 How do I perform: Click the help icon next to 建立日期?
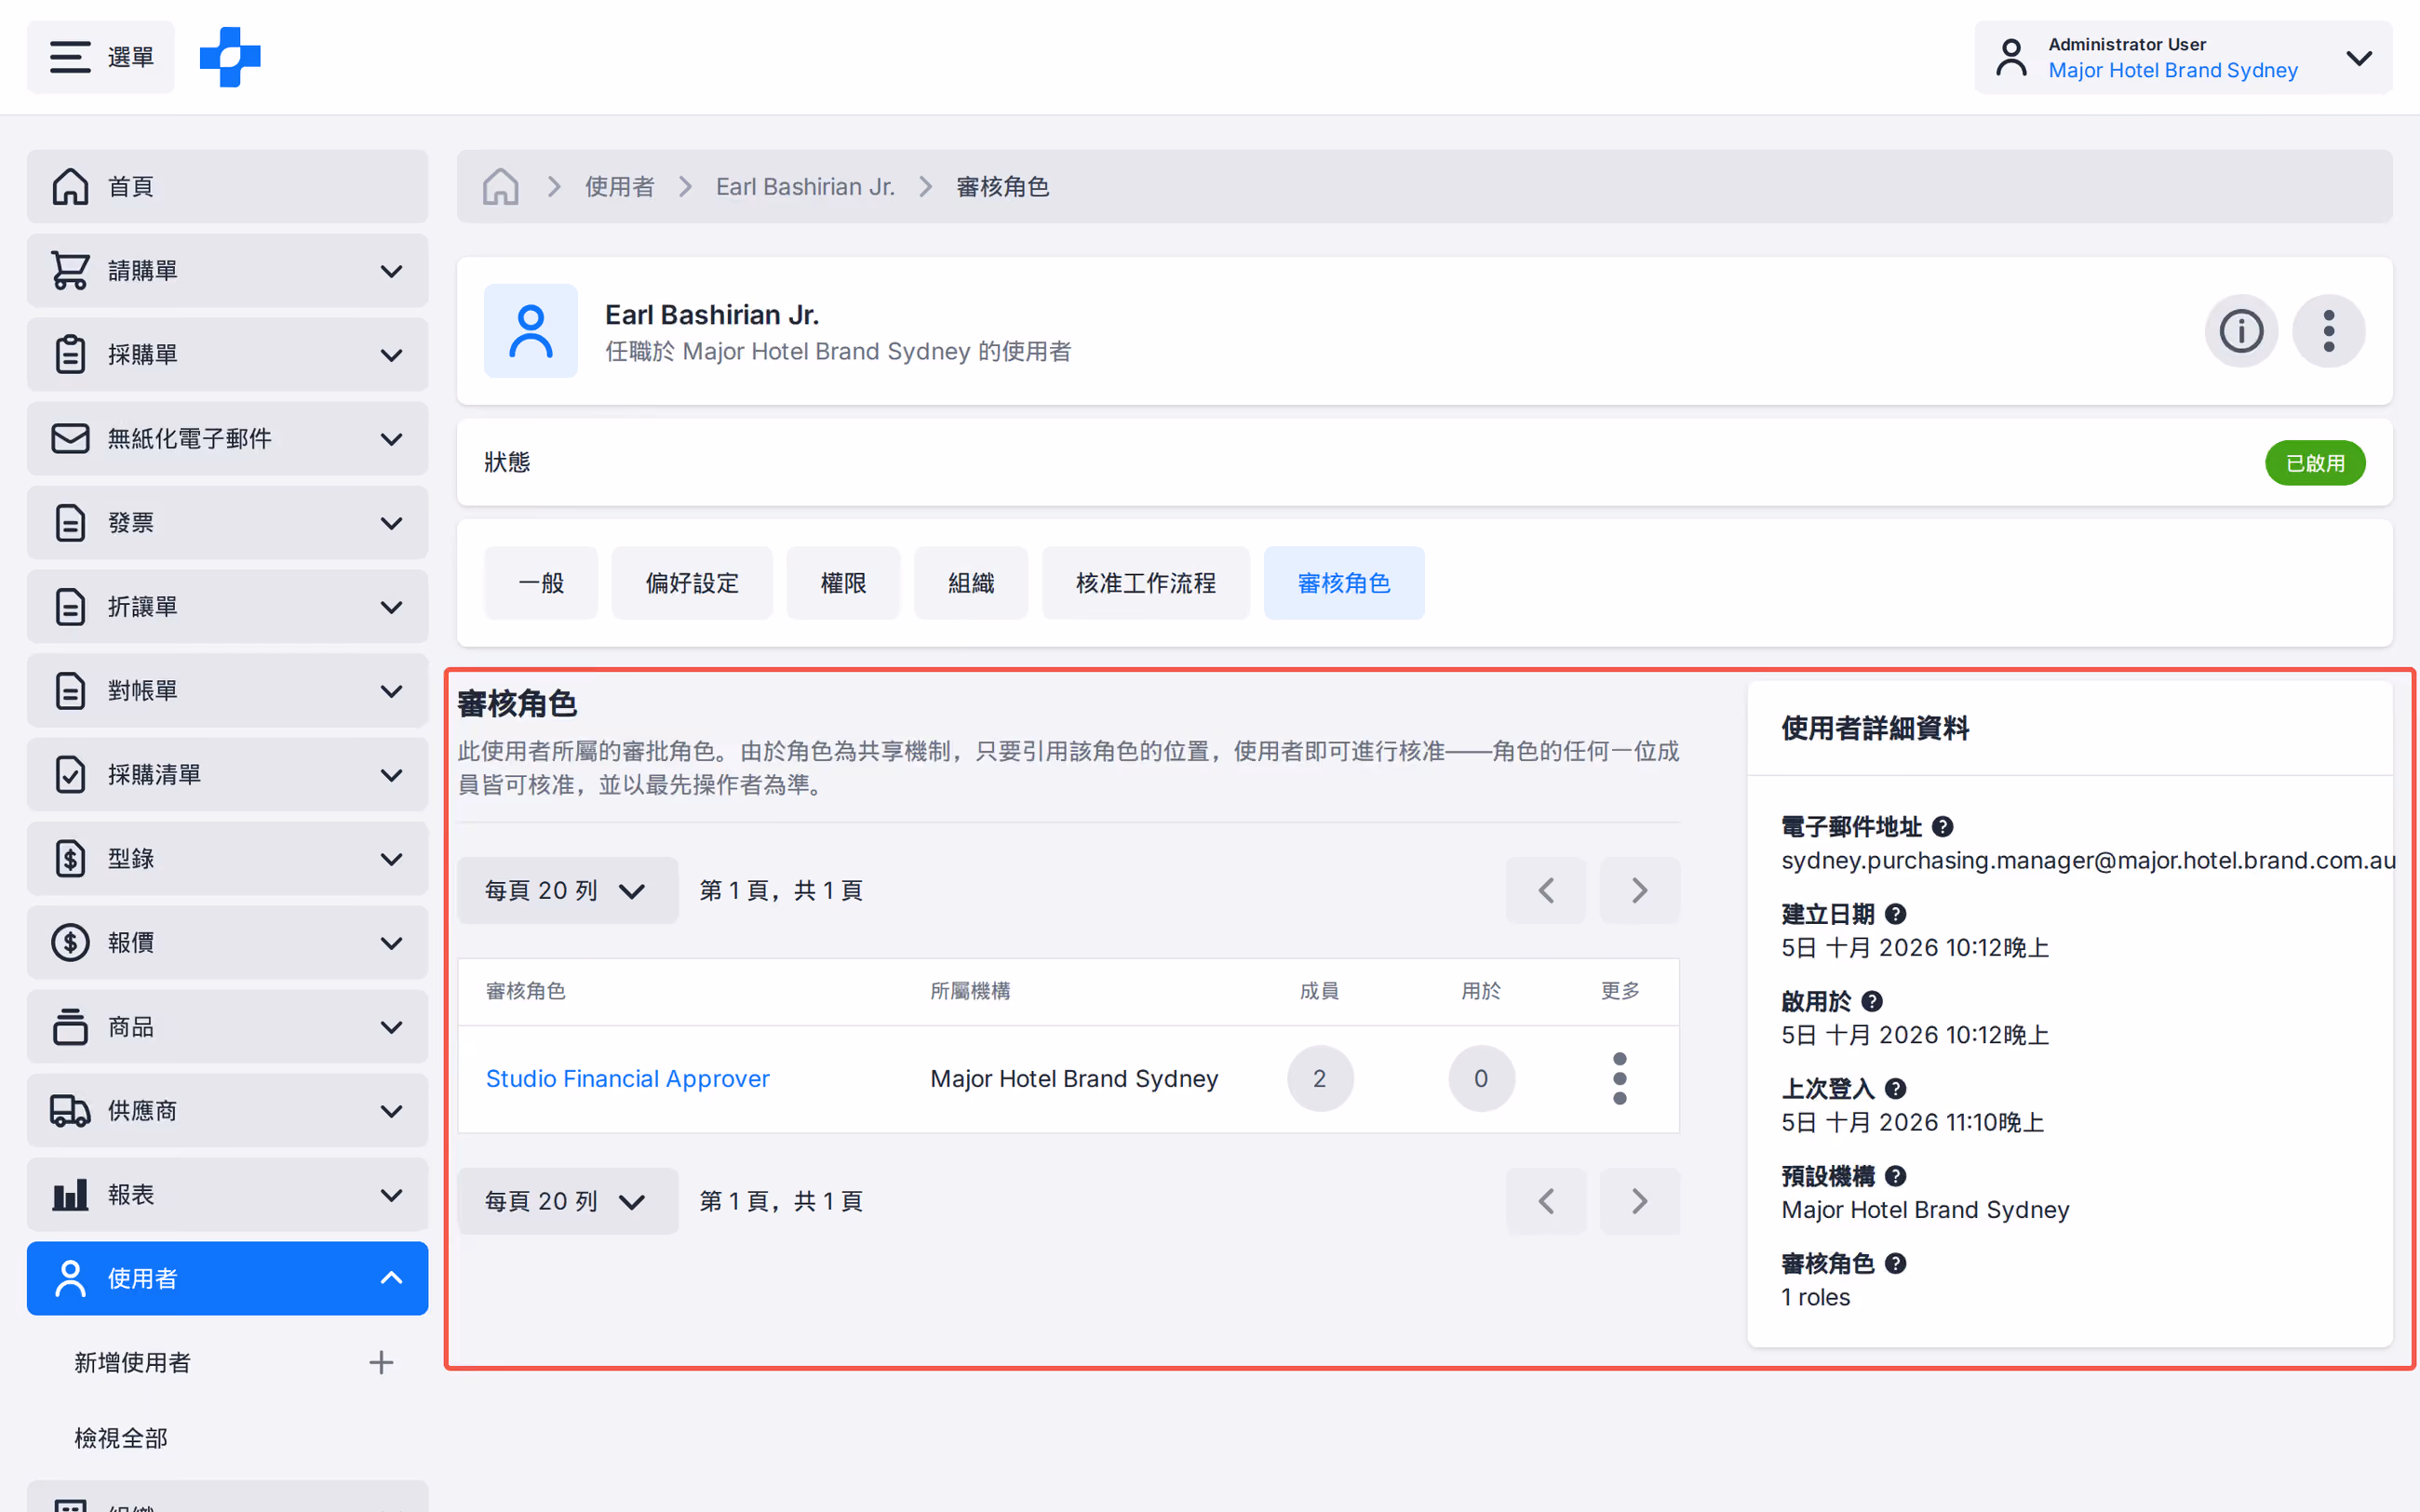tap(1895, 914)
